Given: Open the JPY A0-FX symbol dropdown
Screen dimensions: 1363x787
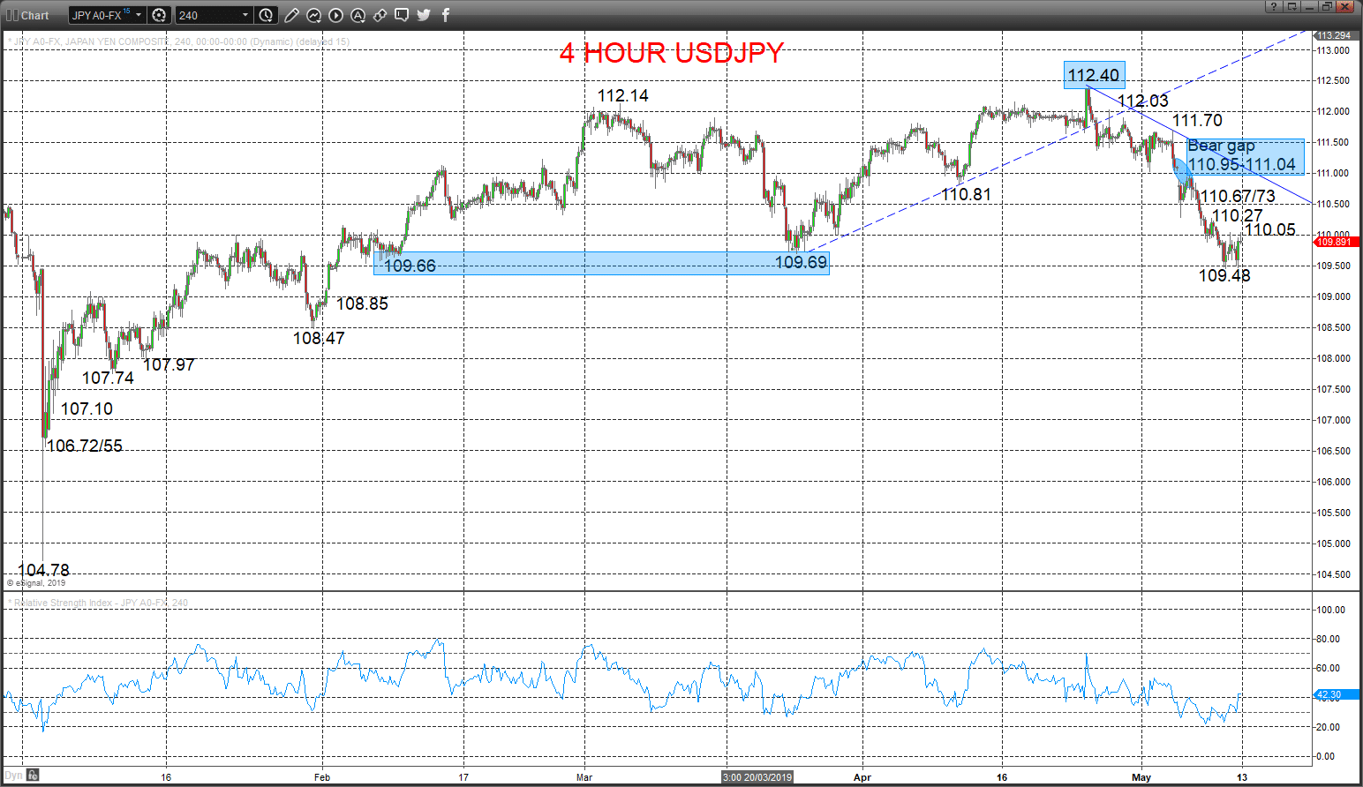Looking at the screenshot, I should tap(139, 15).
